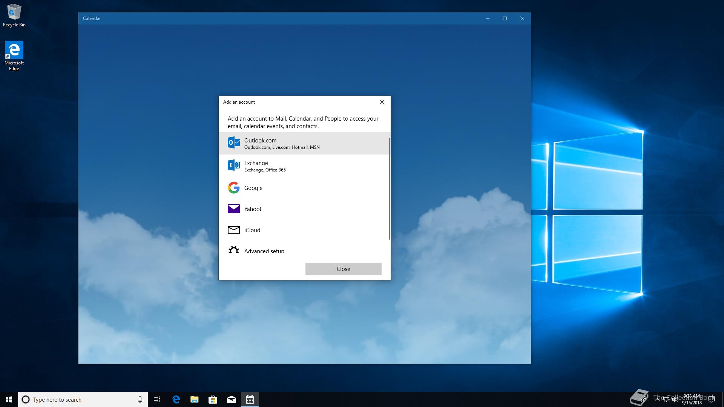Choose the iCloud envelope icon
The image size is (724, 407).
pyautogui.click(x=234, y=230)
